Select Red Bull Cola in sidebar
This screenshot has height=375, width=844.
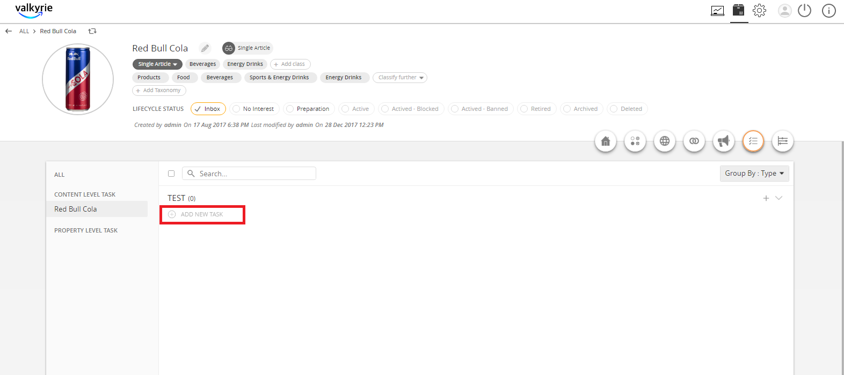click(x=97, y=209)
